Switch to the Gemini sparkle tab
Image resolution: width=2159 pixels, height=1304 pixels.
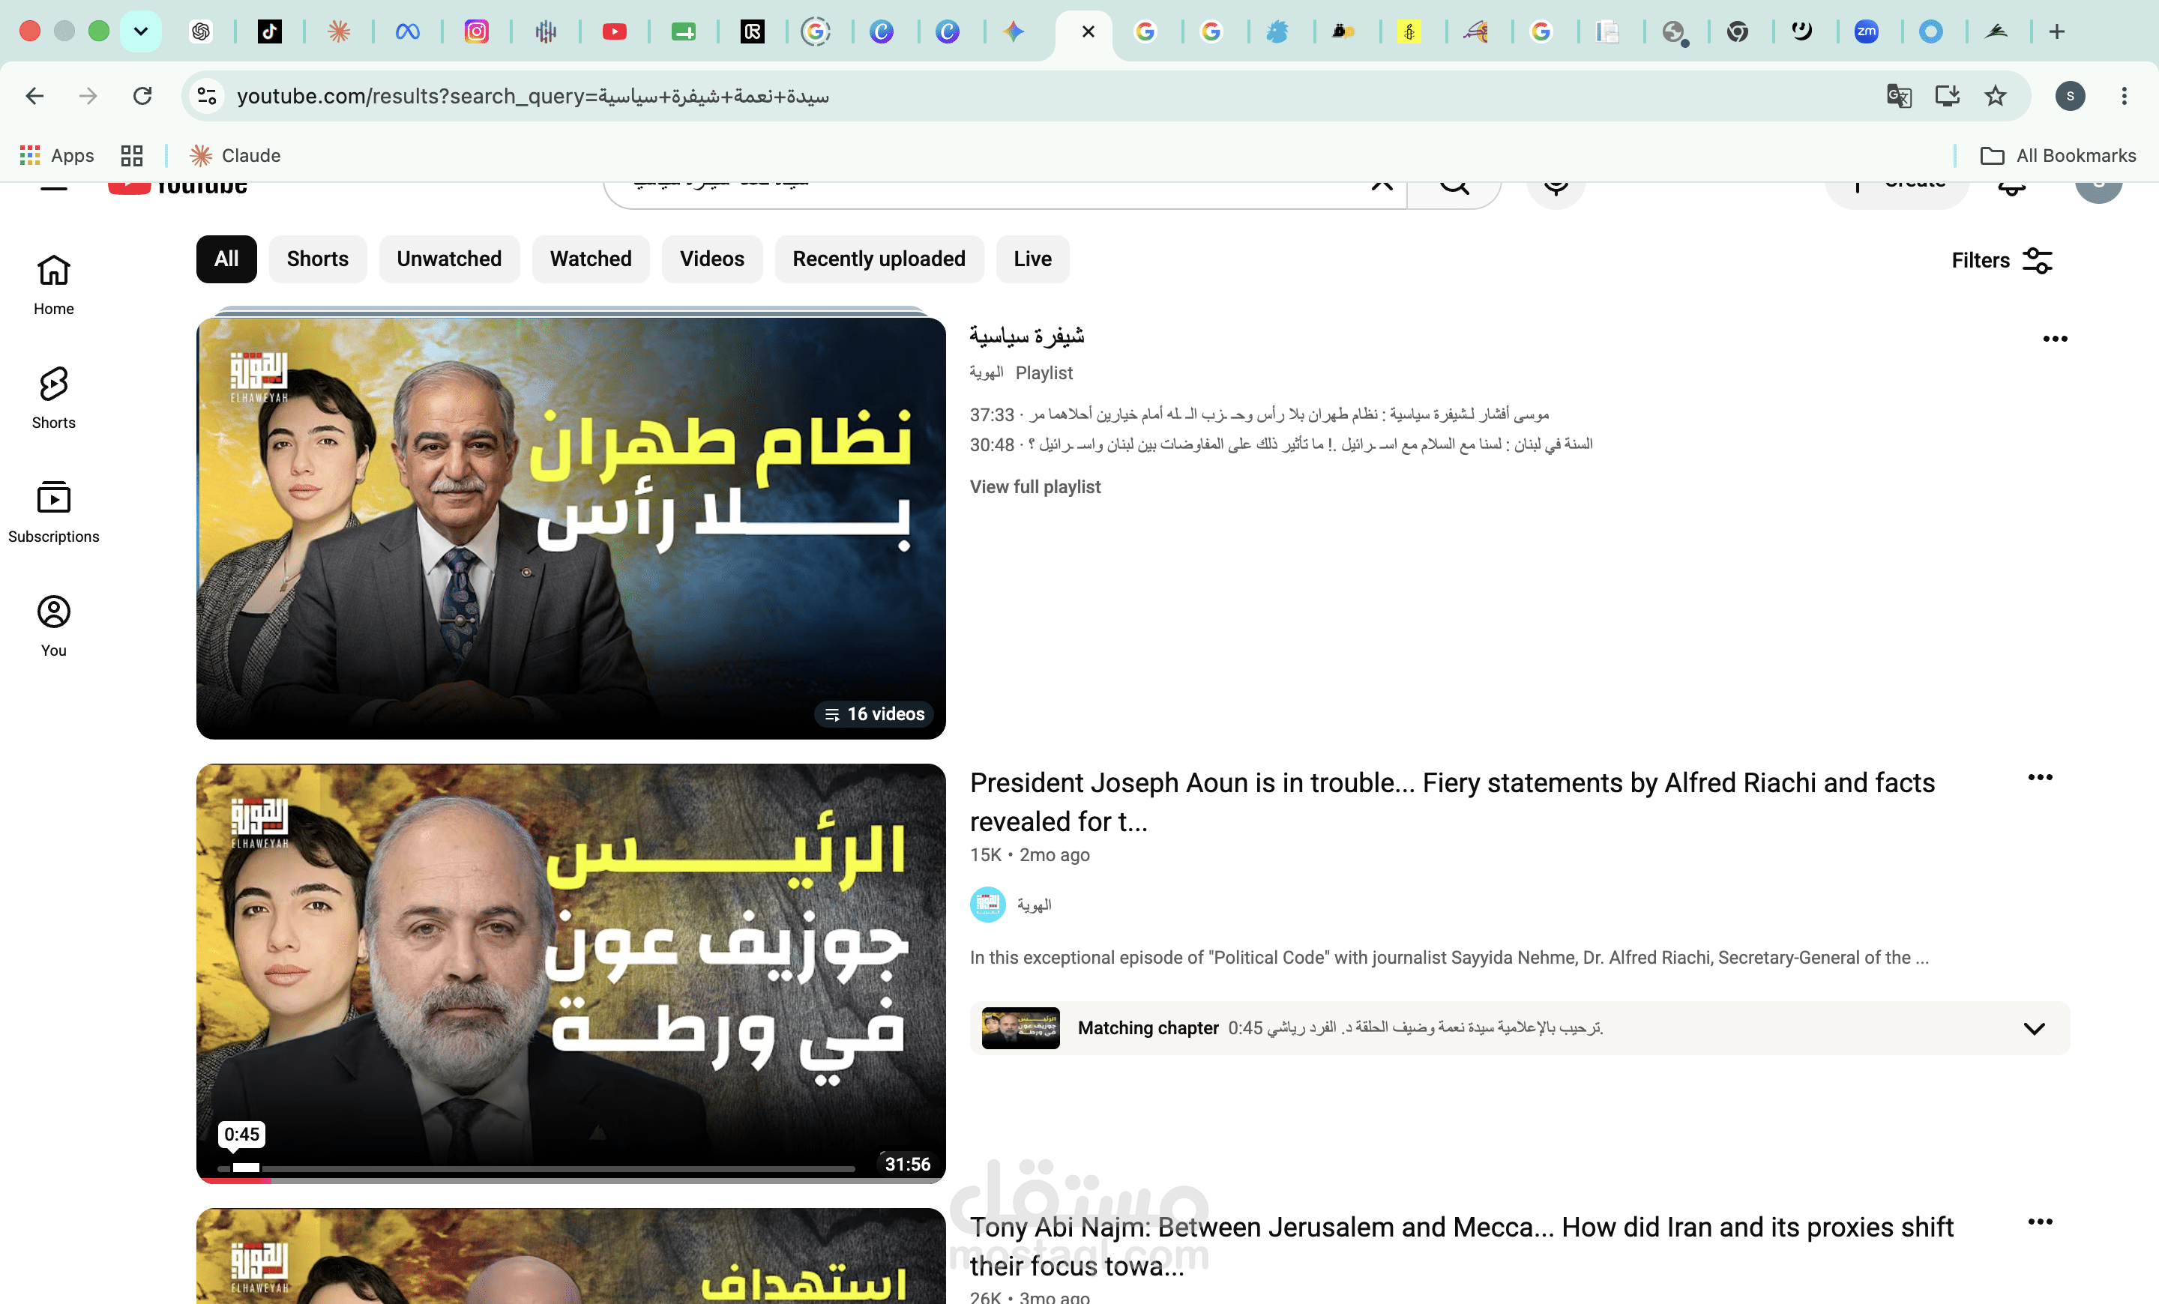tap(1014, 32)
